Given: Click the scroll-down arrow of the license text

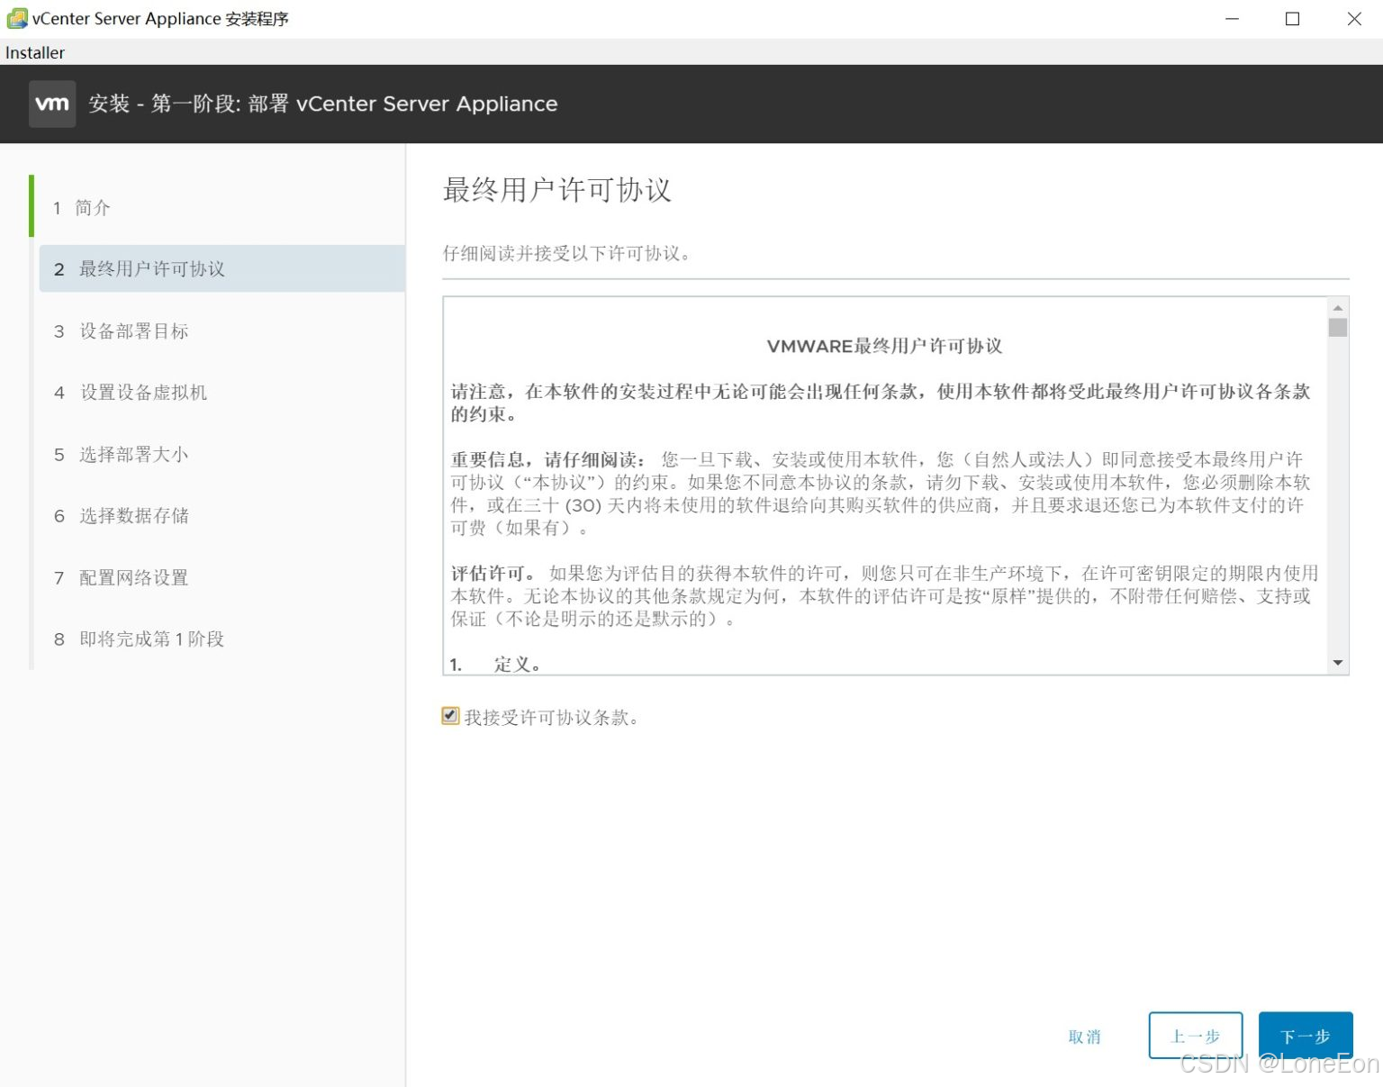Looking at the screenshot, I should (1338, 662).
